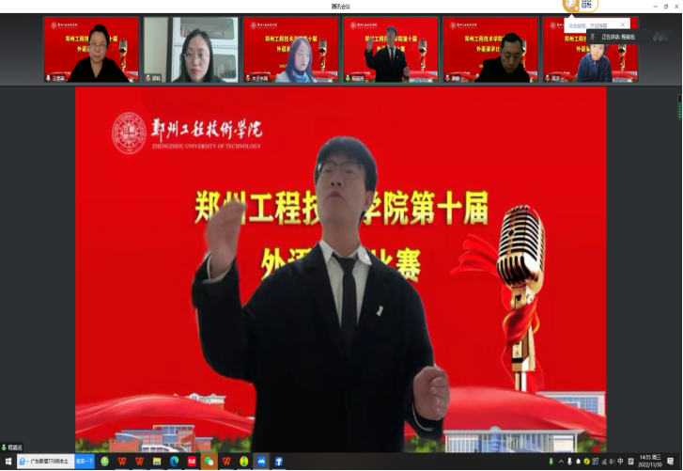Click the mic icon on the fifth participant thumbnail
The image size is (683, 471).
pyautogui.click(x=448, y=78)
